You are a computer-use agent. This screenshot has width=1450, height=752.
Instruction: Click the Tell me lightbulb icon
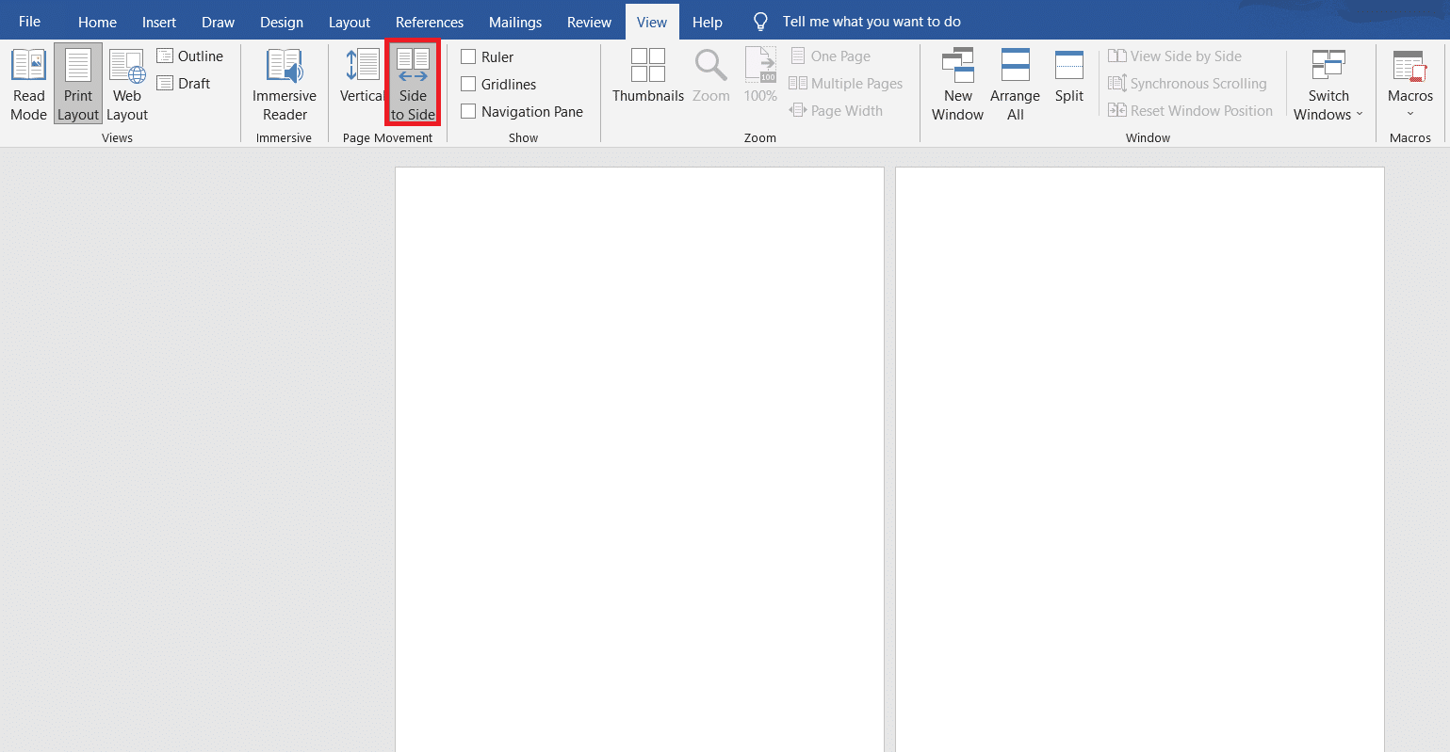tap(761, 22)
